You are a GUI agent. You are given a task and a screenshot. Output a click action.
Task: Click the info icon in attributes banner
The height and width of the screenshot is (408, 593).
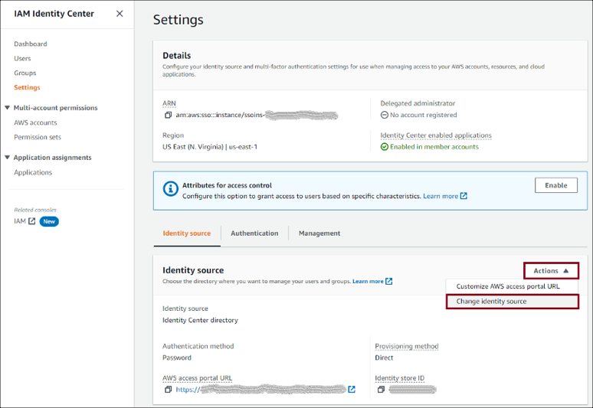tap(169, 190)
